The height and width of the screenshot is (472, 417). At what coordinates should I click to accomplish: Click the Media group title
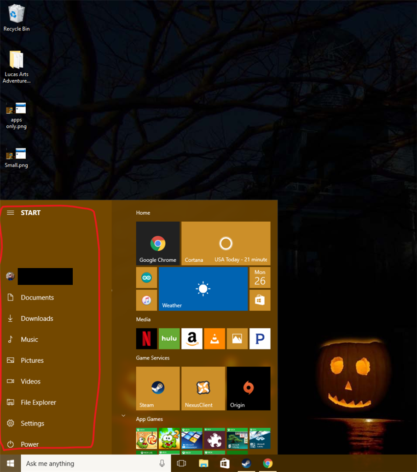tap(144, 319)
